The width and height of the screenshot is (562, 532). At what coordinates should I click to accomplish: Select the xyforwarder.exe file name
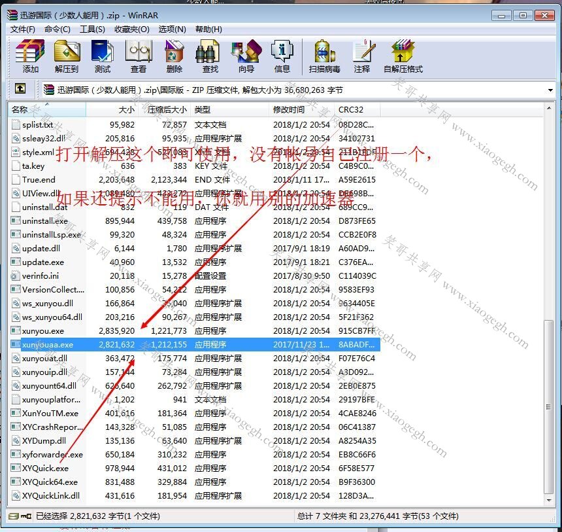pyautogui.click(x=52, y=455)
